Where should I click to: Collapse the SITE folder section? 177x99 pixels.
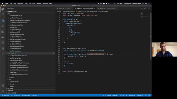9,14
